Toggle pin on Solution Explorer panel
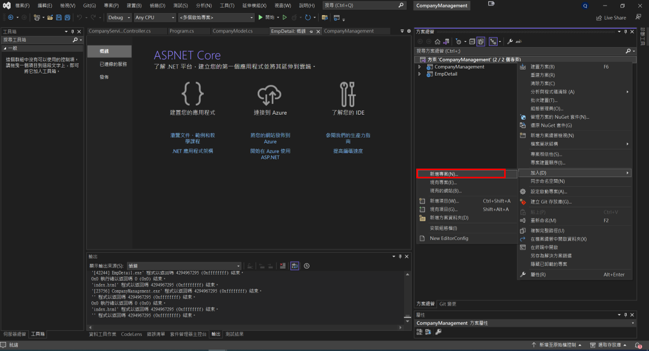Image resolution: width=649 pixels, height=351 pixels. point(626,31)
